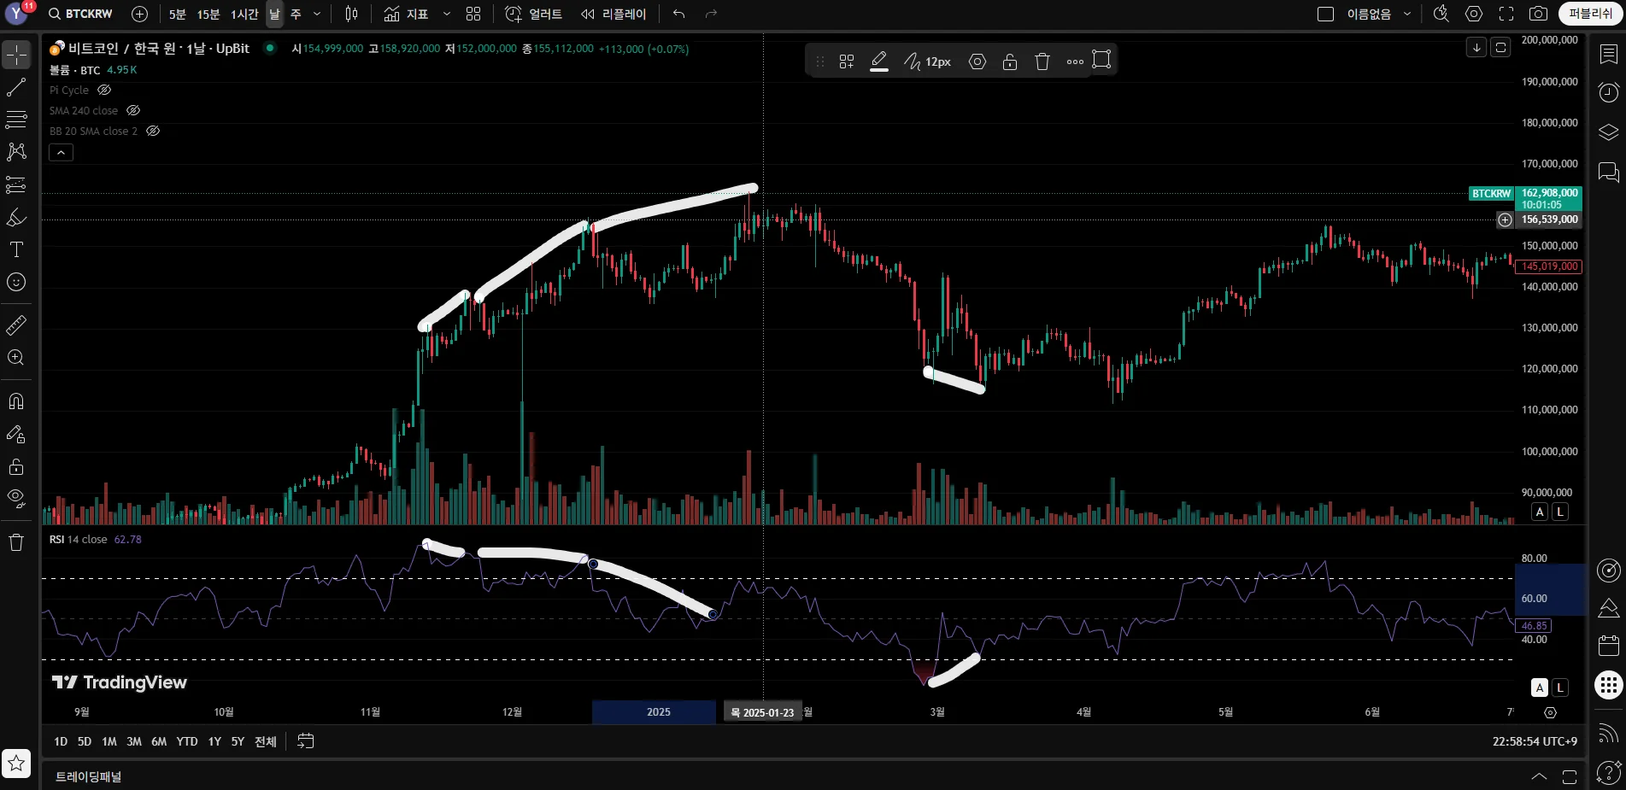This screenshot has width=1626, height=790.
Task: Select the Text tool
Action: 16,249
